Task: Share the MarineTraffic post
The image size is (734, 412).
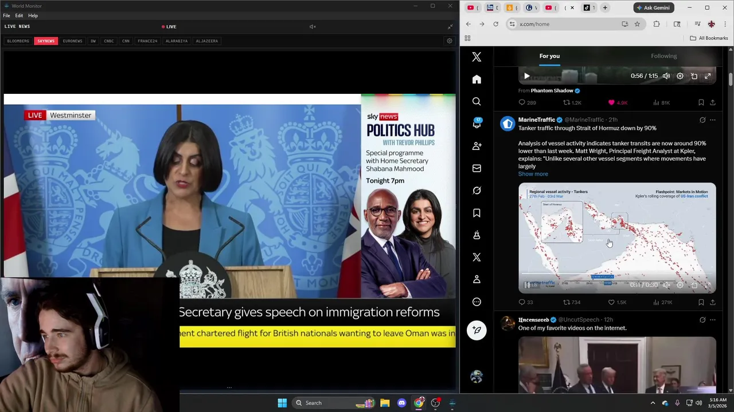Action: [713, 302]
